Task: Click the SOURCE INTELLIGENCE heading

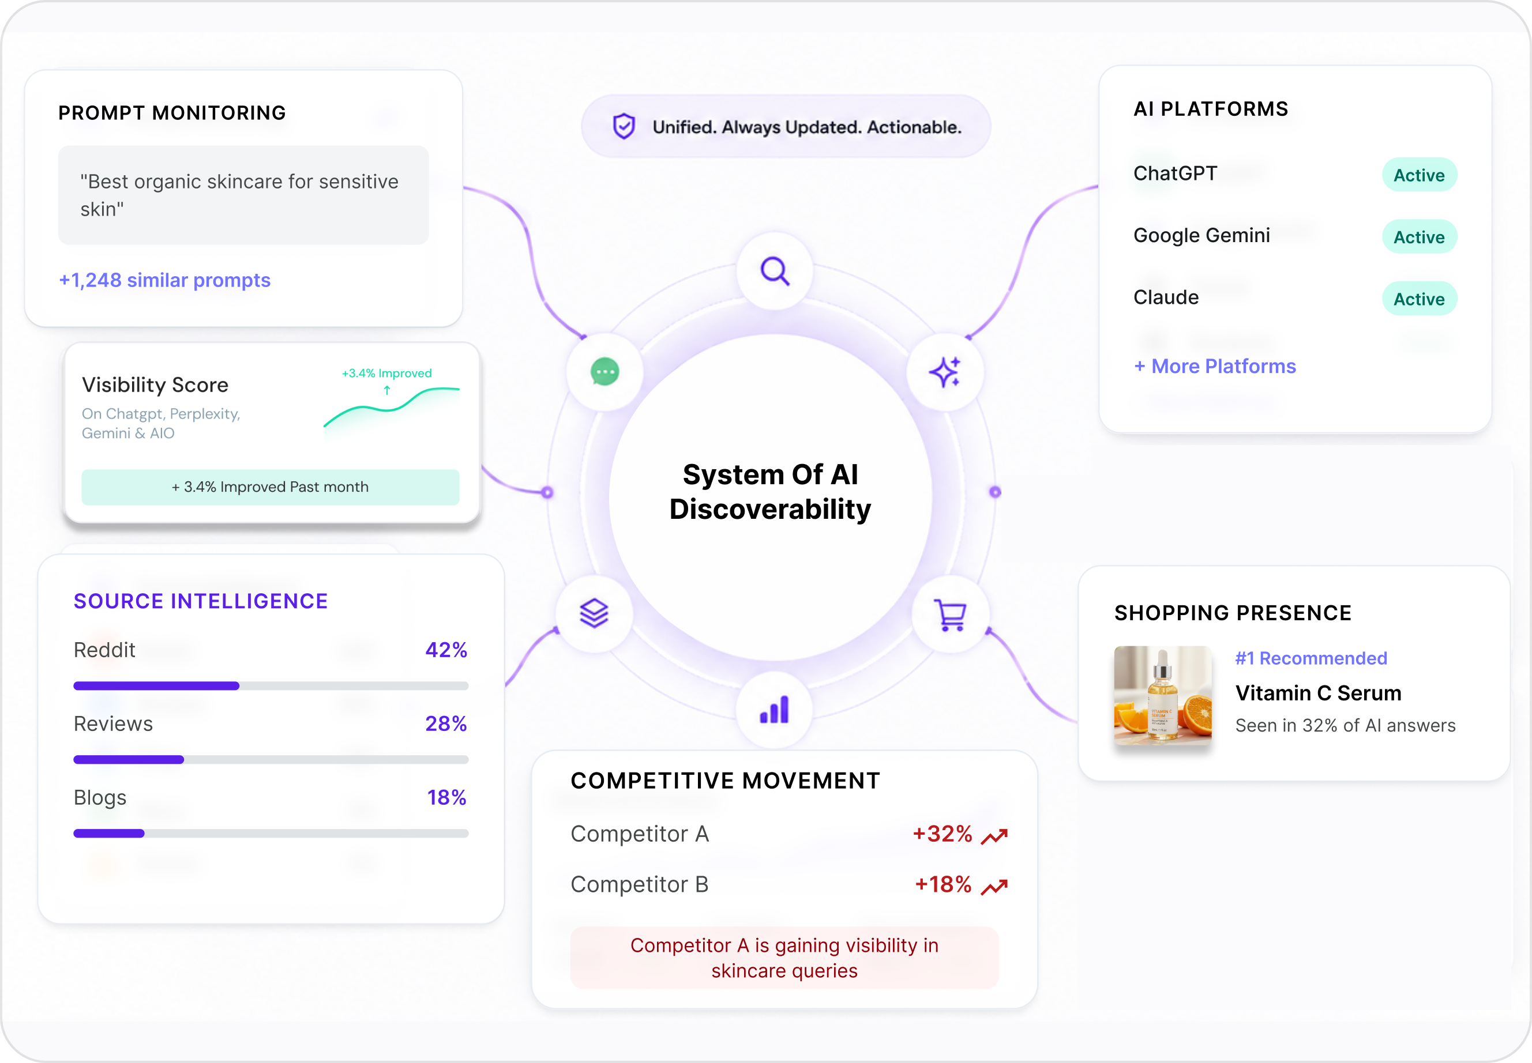Action: coord(201,601)
